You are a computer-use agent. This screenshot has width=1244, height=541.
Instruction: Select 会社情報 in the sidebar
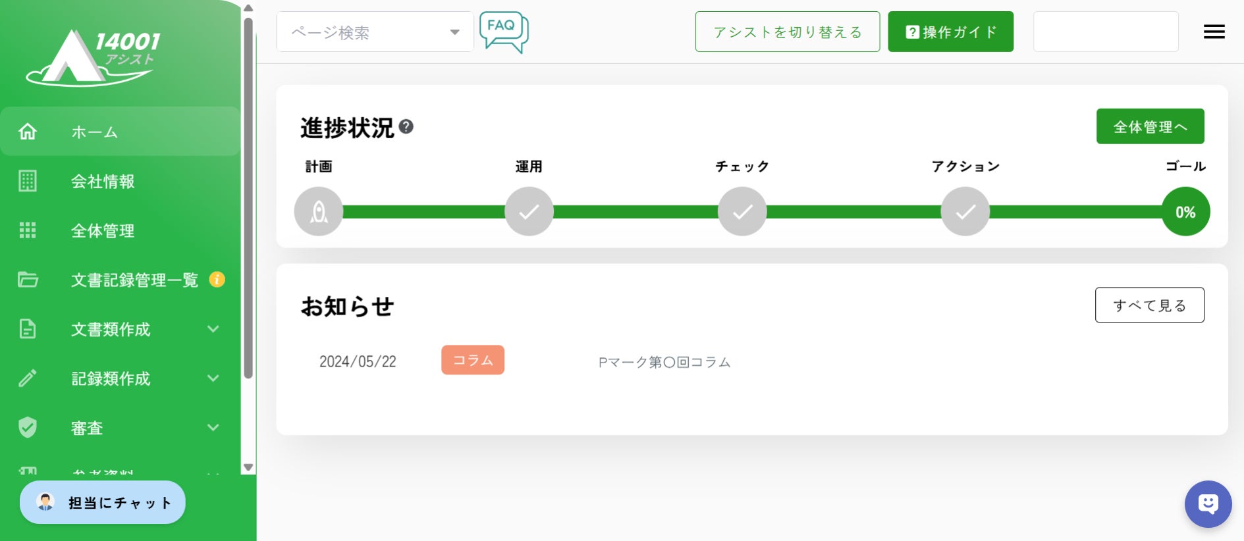103,182
